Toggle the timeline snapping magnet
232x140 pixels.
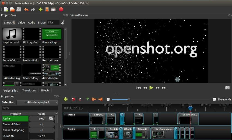coord(73,99)
